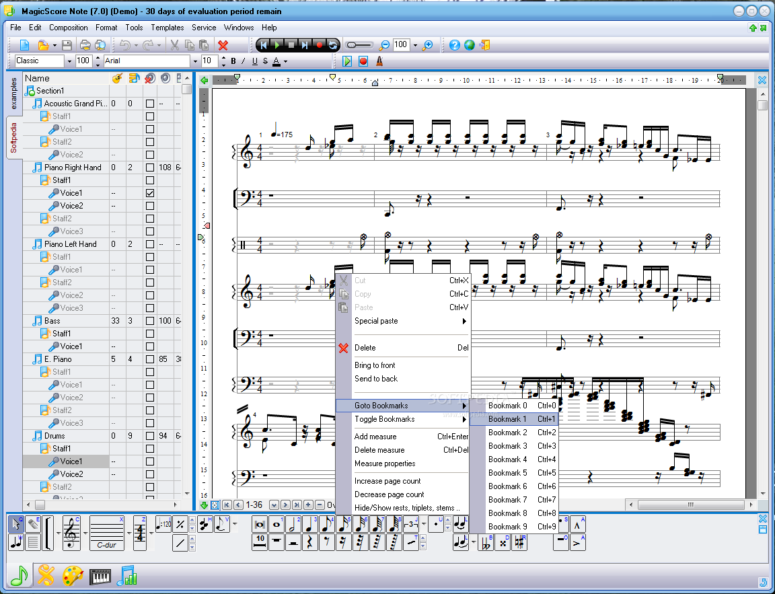Click the zoom in magnifier

tap(428, 45)
